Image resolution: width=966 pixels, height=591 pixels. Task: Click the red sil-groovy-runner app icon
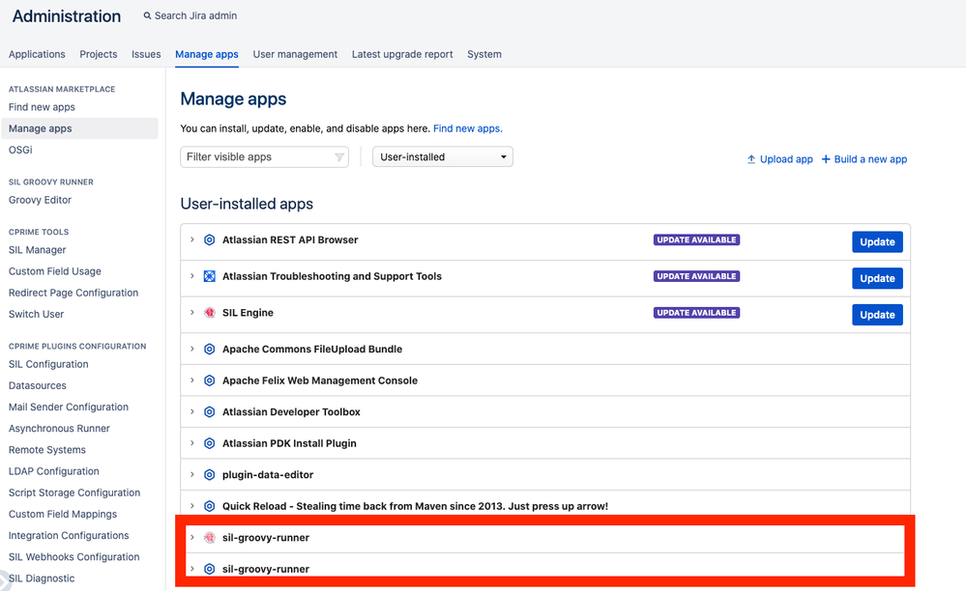[210, 538]
